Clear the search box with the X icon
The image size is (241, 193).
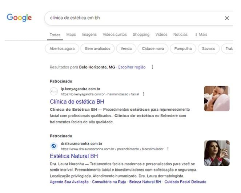point(227,18)
